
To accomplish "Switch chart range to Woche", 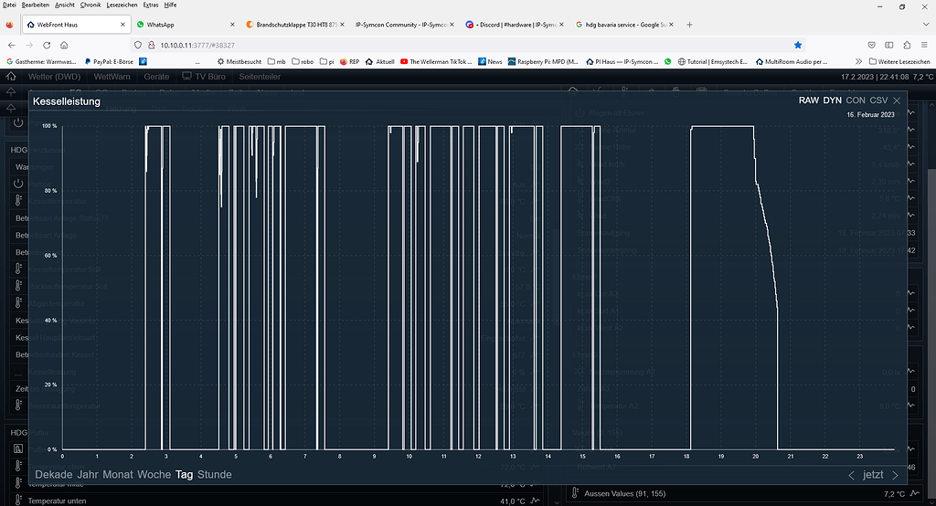I will pos(154,475).
